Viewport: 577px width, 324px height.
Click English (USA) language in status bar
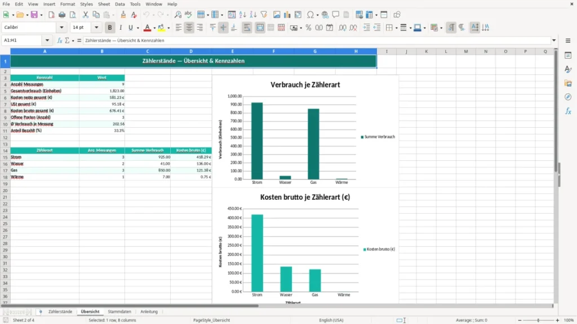click(x=331, y=320)
